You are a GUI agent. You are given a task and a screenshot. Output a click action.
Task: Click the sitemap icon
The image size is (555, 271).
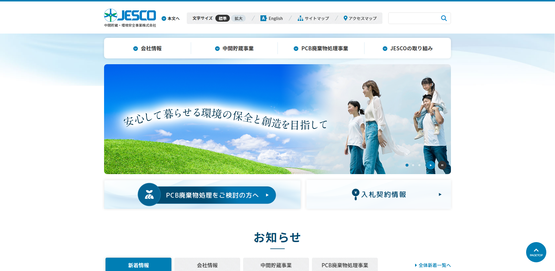tap(300, 18)
